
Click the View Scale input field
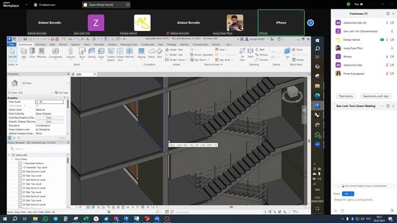[50, 102]
